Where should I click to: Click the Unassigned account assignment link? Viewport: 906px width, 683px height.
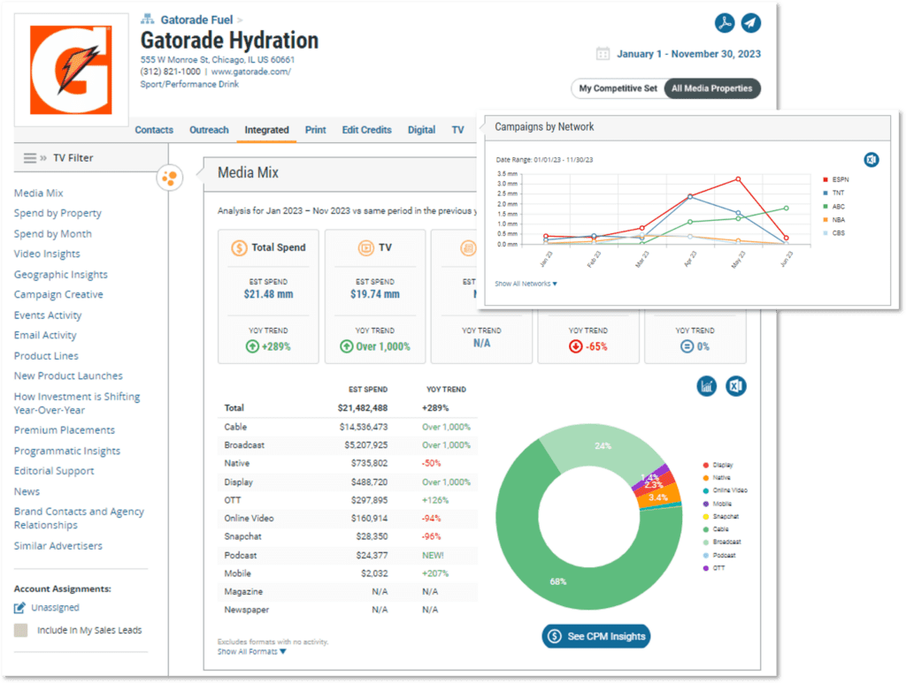click(55, 607)
